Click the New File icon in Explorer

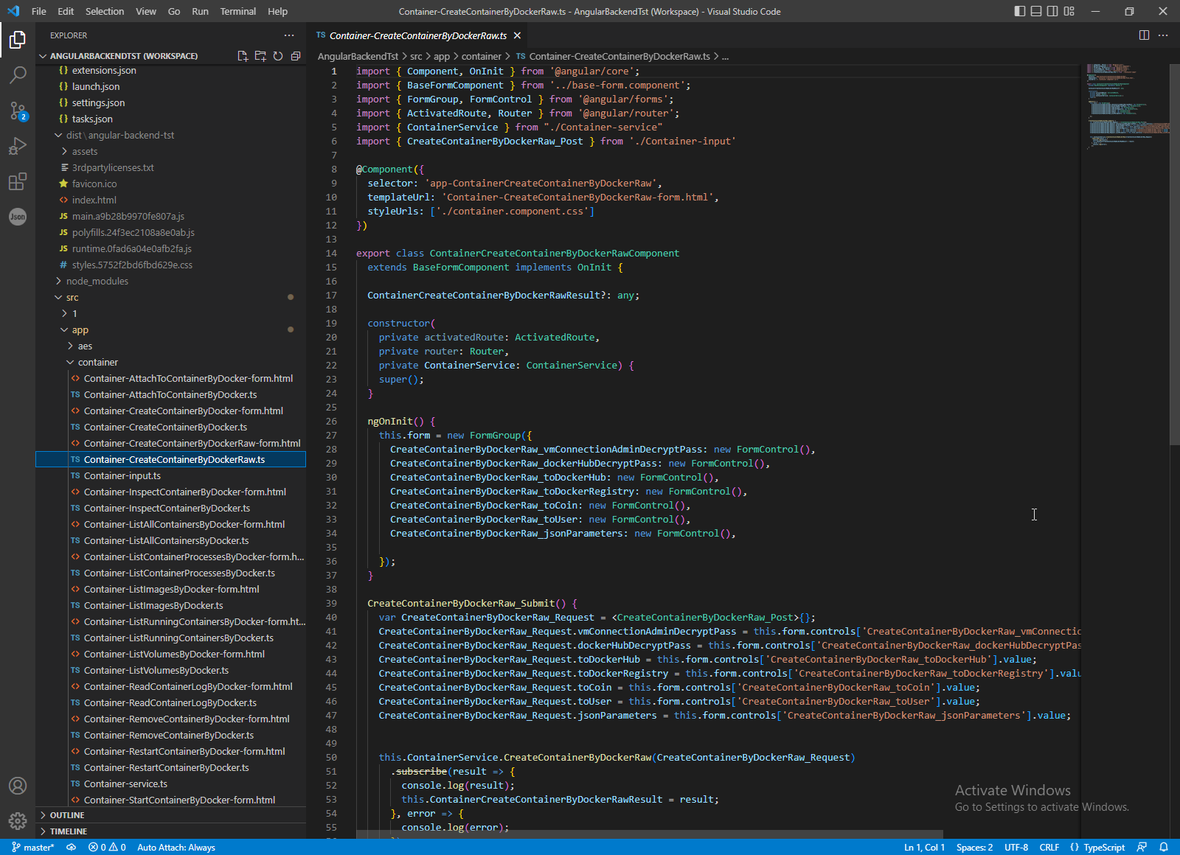point(243,56)
